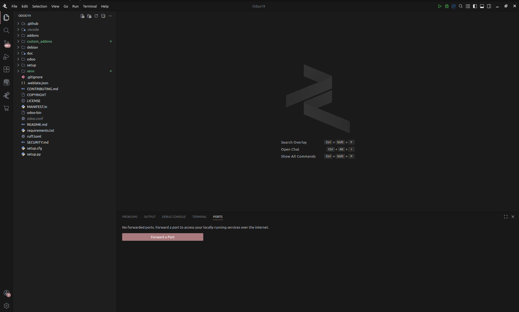
Task: Open the Terminal menu
Action: (90, 6)
